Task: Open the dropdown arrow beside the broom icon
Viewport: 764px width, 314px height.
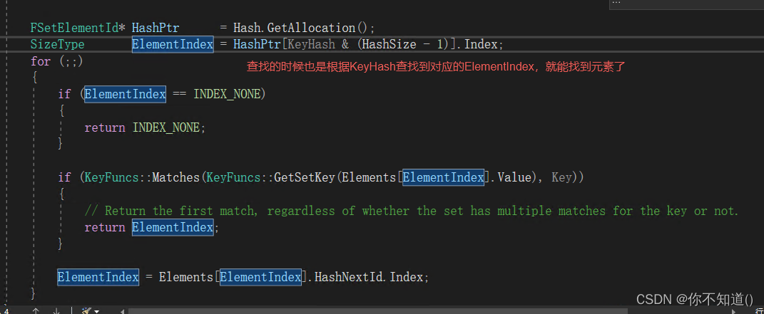Action: pyautogui.click(x=96, y=311)
